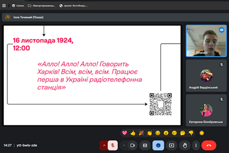Image resolution: width=229 pixels, height=153 pixels.
Task: Unmute the microphone
Action: [112, 145]
